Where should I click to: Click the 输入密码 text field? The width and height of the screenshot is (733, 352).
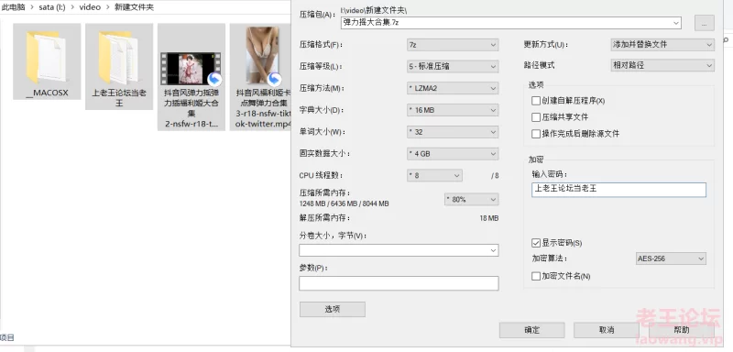pyautogui.click(x=618, y=190)
